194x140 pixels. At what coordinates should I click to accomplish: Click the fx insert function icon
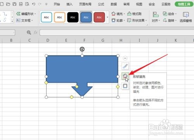[x=35, y=32]
